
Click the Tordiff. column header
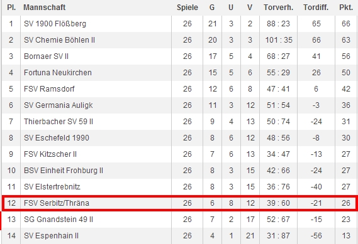click(316, 8)
